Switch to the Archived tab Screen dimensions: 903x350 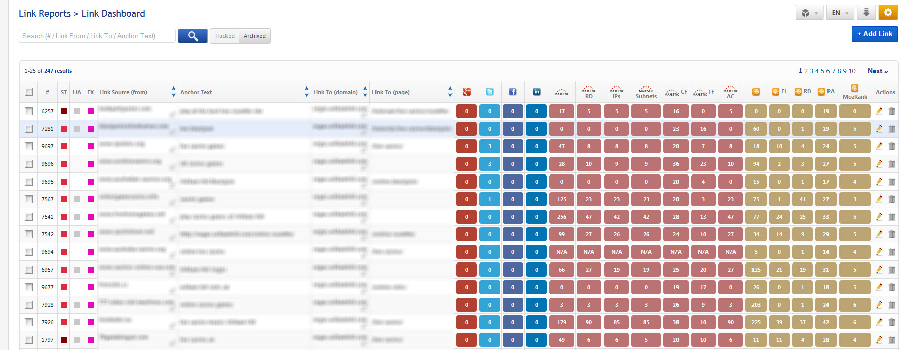[255, 36]
